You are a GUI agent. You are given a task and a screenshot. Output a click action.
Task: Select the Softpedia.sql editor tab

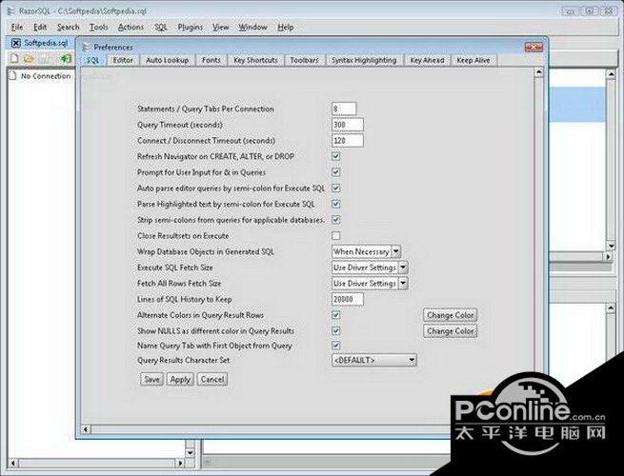46,43
